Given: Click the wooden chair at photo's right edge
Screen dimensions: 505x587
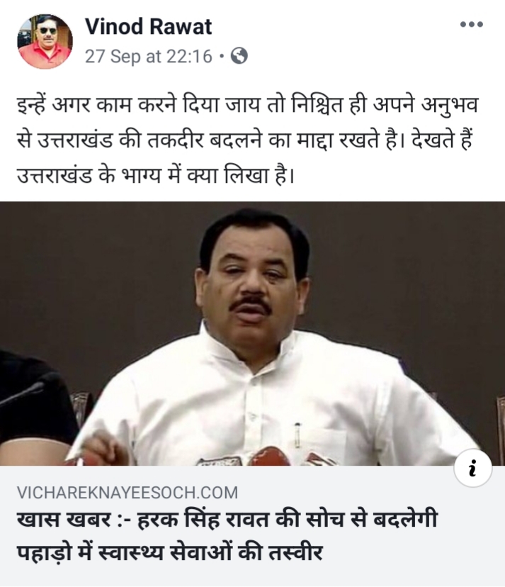Looking at the screenshot, I should point(500,430).
